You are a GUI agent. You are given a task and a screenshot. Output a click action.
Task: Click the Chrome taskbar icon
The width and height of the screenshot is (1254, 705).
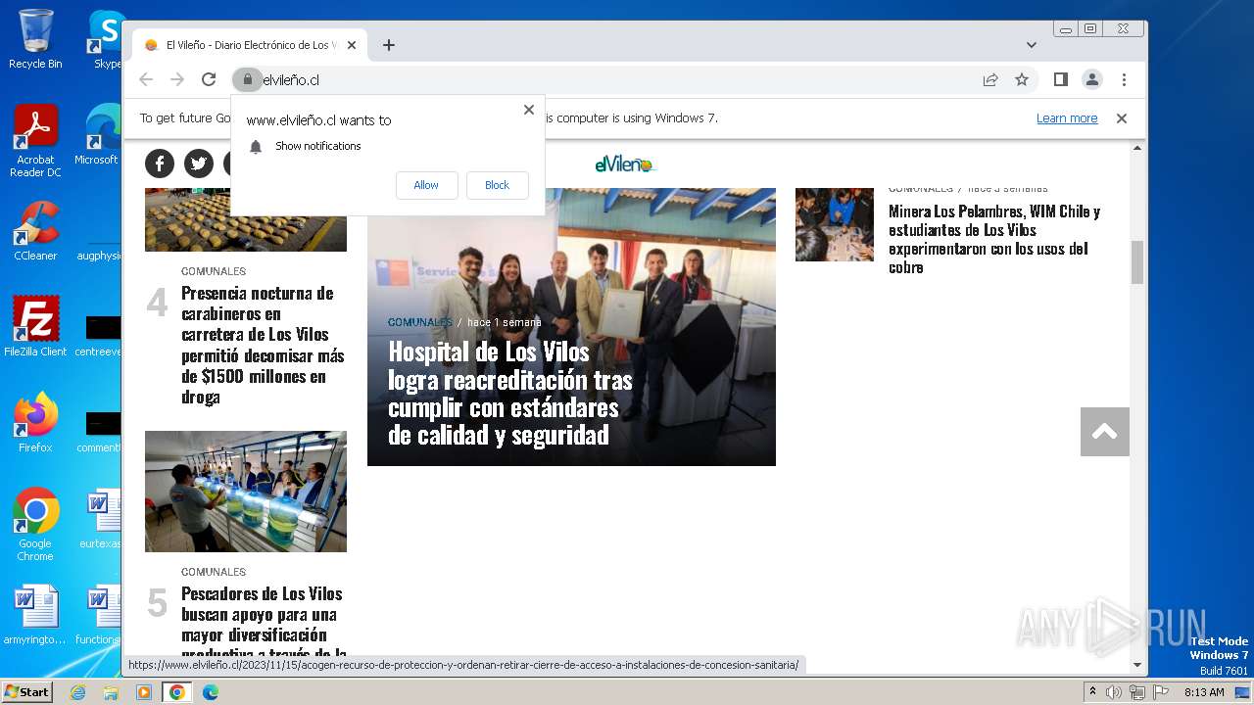click(x=177, y=692)
